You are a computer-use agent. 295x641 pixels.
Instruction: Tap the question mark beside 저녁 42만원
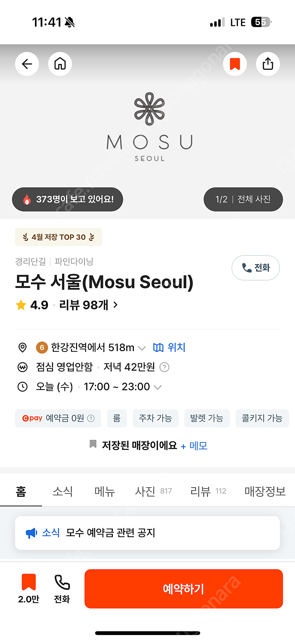(x=164, y=367)
